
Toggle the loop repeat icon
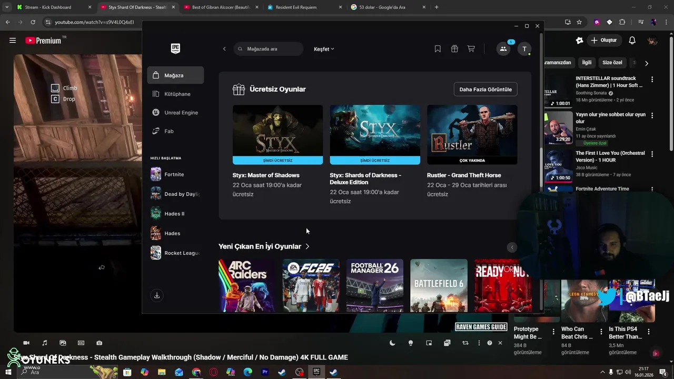pyautogui.click(x=465, y=343)
